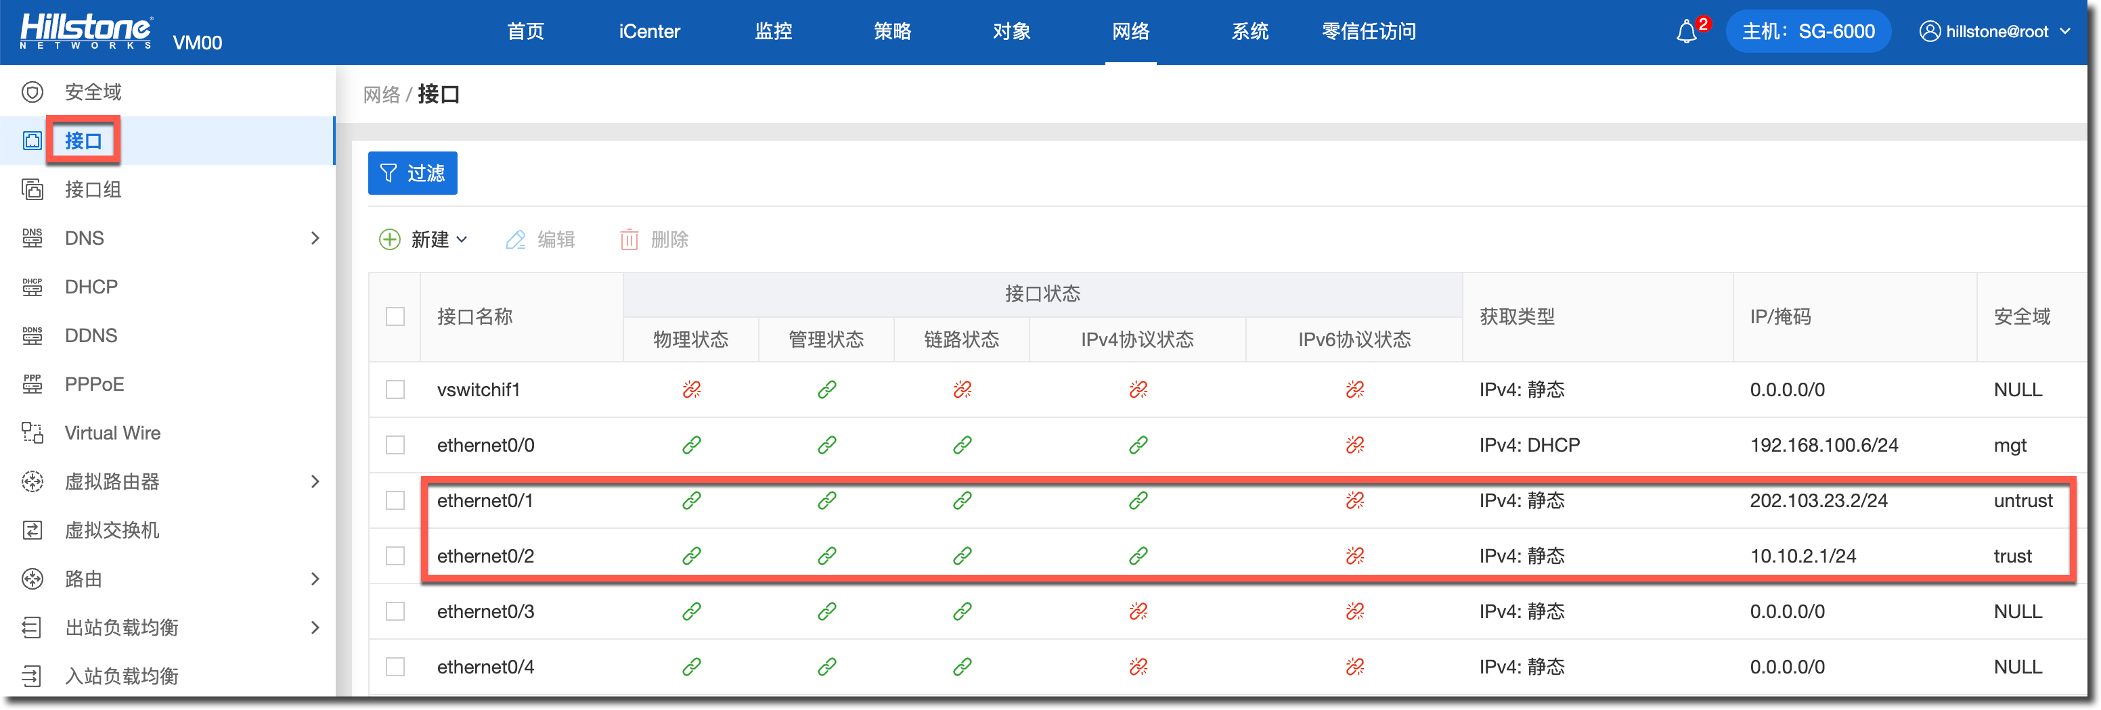Click the virtual switch sidebar icon
Viewport: 2101px width, 710px height.
click(32, 531)
